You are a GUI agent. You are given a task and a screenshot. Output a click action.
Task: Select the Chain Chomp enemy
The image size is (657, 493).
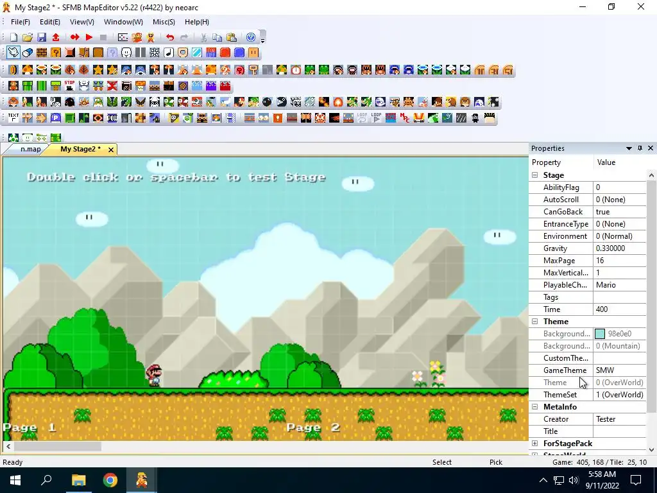[x=281, y=102]
